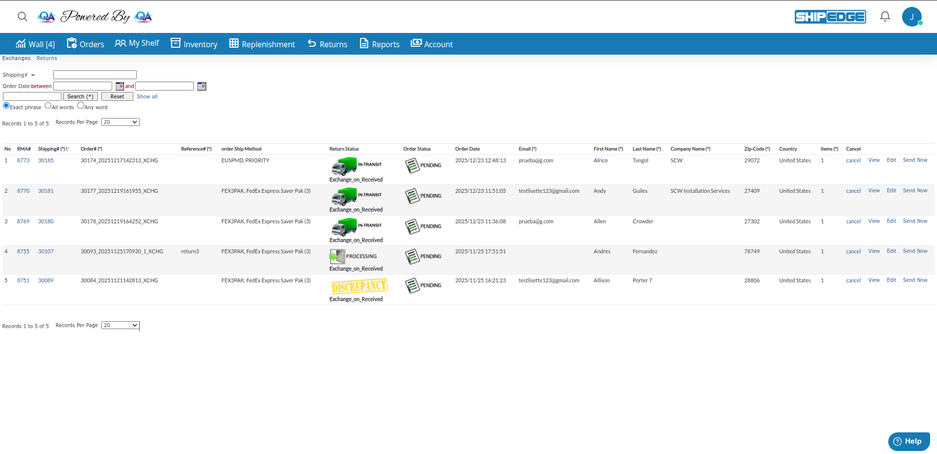Select the Exact phrase radio button
The height and width of the screenshot is (454, 937).
[x=6, y=106]
